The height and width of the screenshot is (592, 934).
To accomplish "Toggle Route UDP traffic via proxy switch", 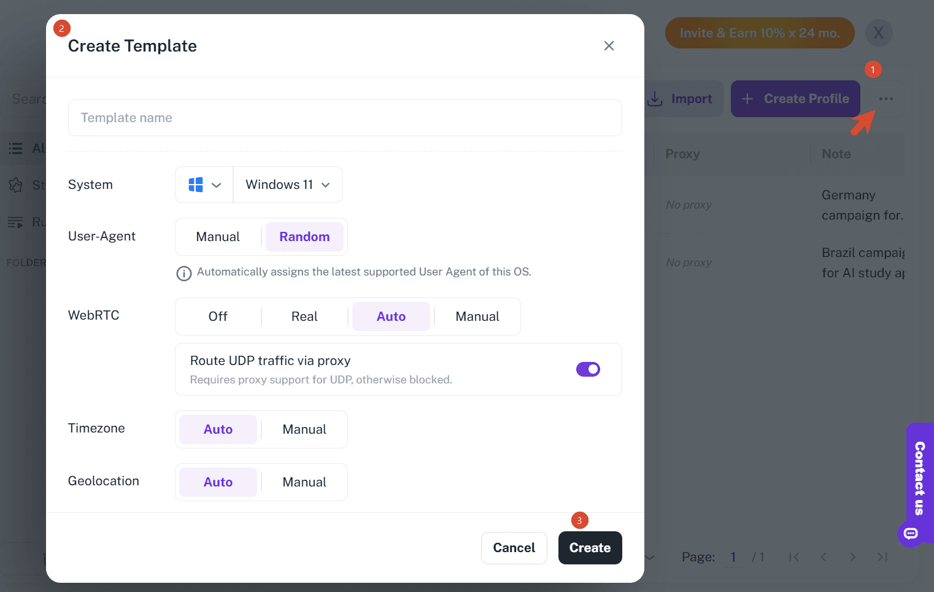I will (588, 369).
